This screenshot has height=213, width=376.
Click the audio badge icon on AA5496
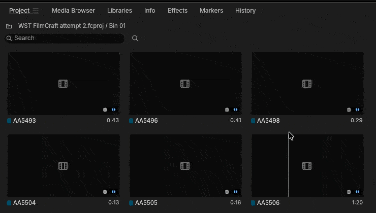tap(235, 110)
